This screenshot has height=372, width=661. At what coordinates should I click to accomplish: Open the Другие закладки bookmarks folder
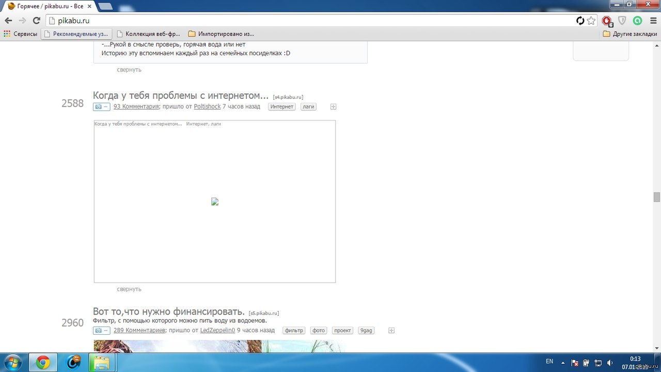[x=629, y=34]
